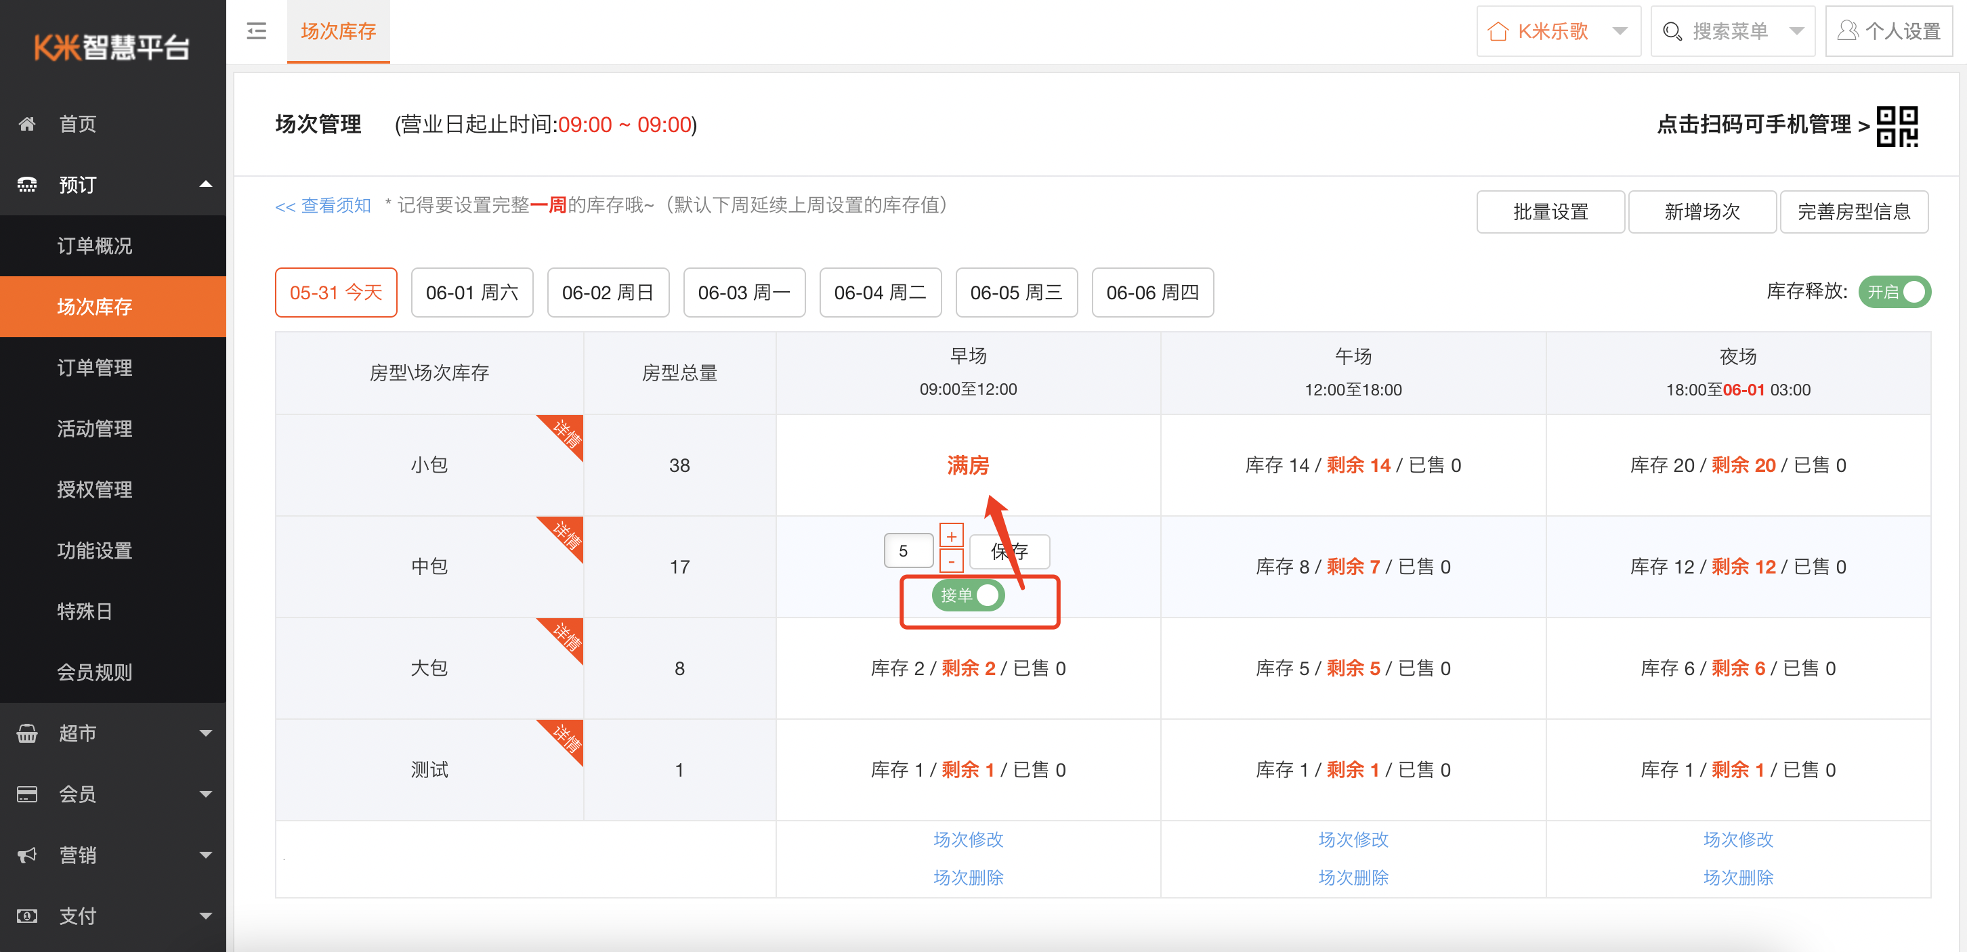Viewport: 1967px width, 952px height.
Task: Toggle the 接单 switch for 中包 早场
Action: (x=968, y=594)
